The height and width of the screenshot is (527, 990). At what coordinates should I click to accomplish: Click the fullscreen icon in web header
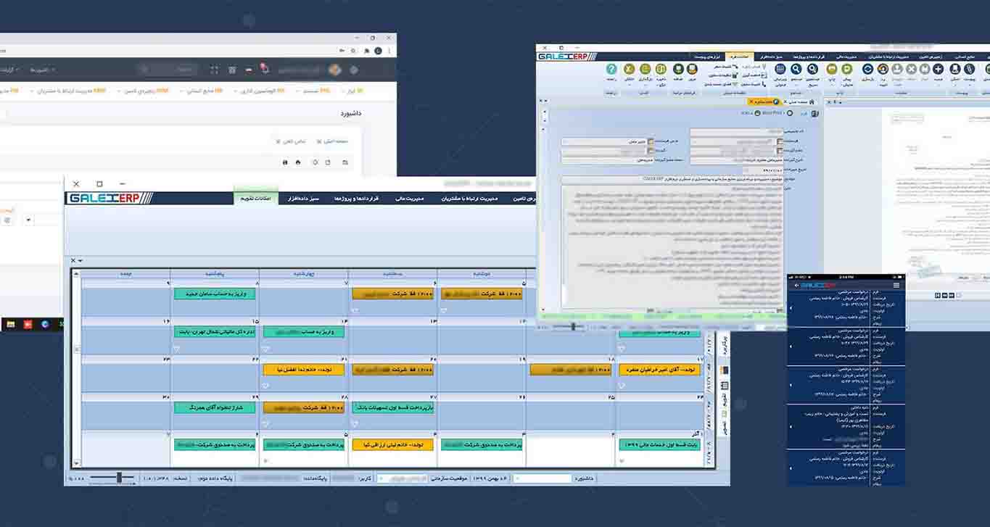(214, 70)
